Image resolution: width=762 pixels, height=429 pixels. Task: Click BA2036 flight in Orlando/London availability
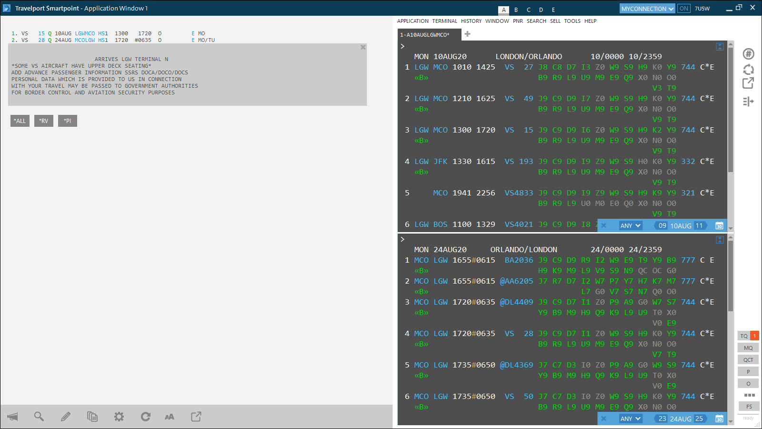coord(519,260)
